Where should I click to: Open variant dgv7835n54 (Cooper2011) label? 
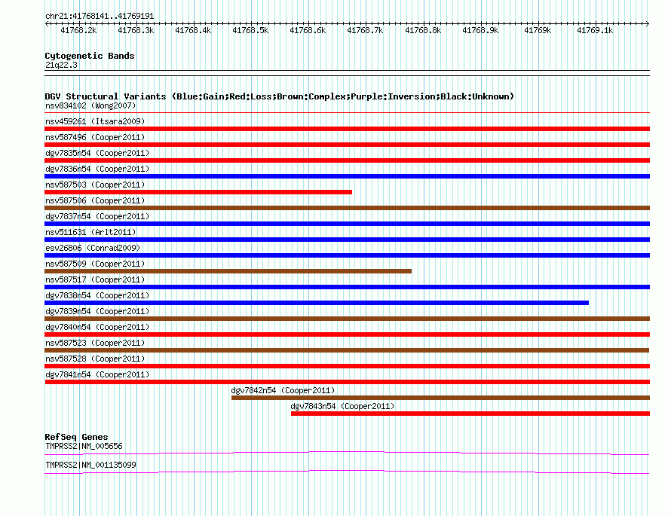pos(97,153)
